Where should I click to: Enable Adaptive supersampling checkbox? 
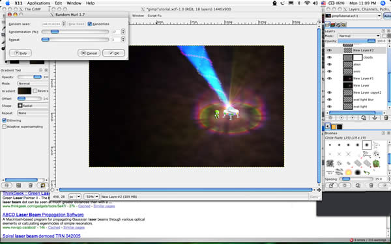point(5,127)
